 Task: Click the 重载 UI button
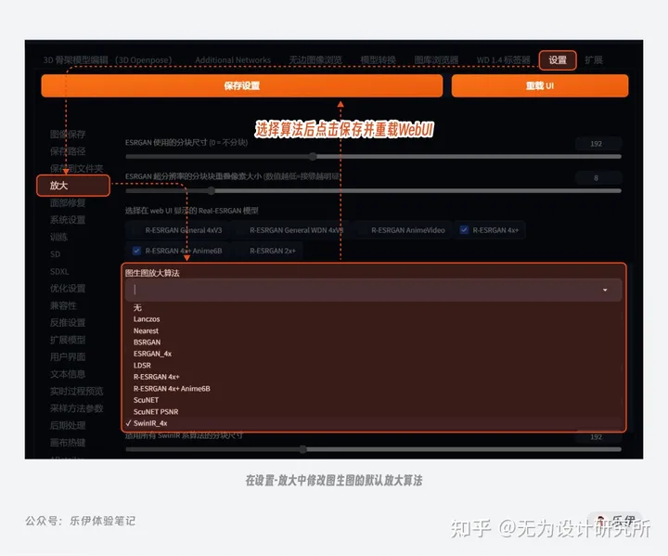pyautogui.click(x=539, y=85)
